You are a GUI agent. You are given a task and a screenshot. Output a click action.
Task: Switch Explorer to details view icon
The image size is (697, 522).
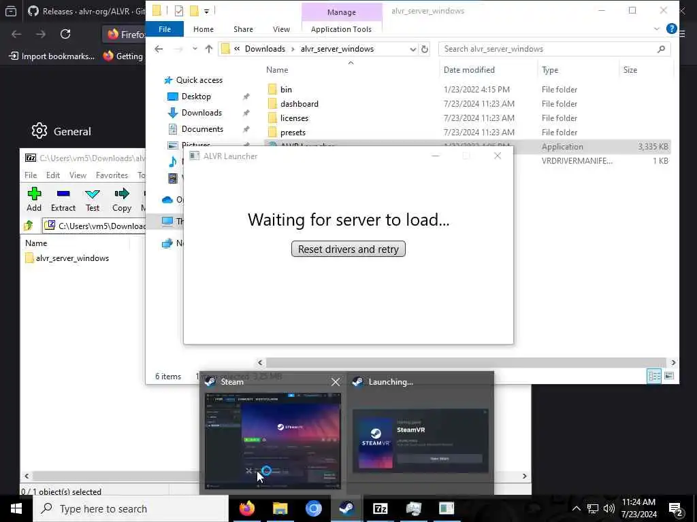[654, 377]
